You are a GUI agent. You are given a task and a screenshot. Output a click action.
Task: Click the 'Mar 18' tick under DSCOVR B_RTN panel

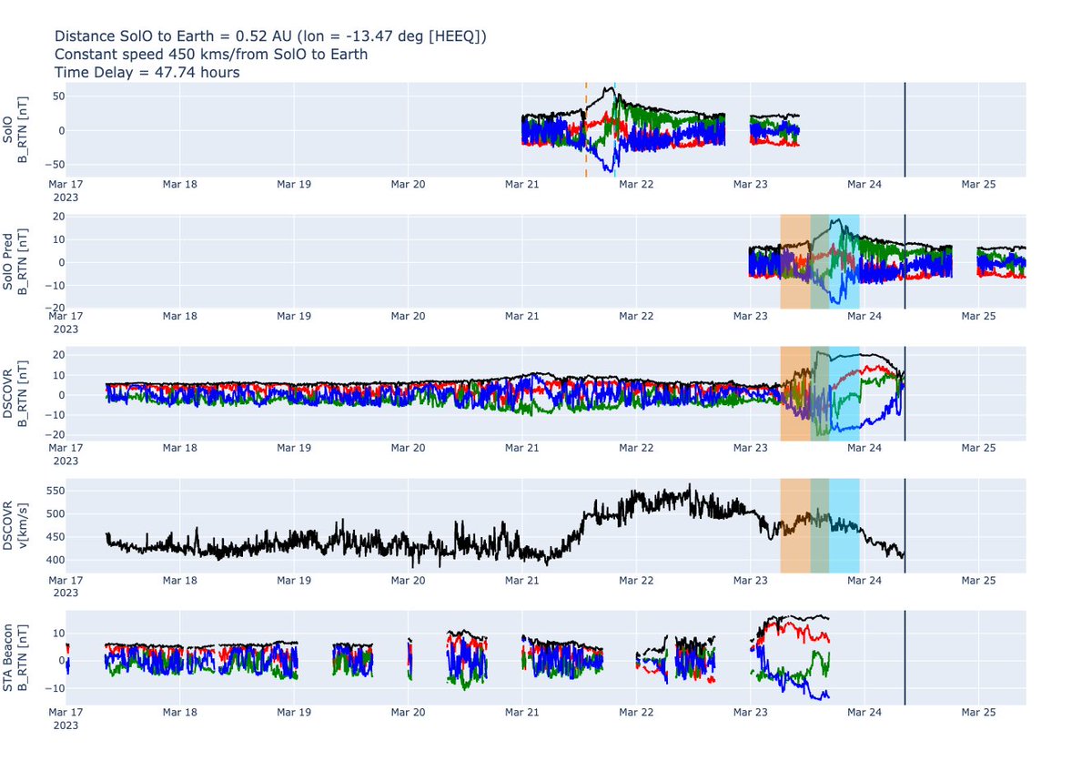pyautogui.click(x=180, y=449)
